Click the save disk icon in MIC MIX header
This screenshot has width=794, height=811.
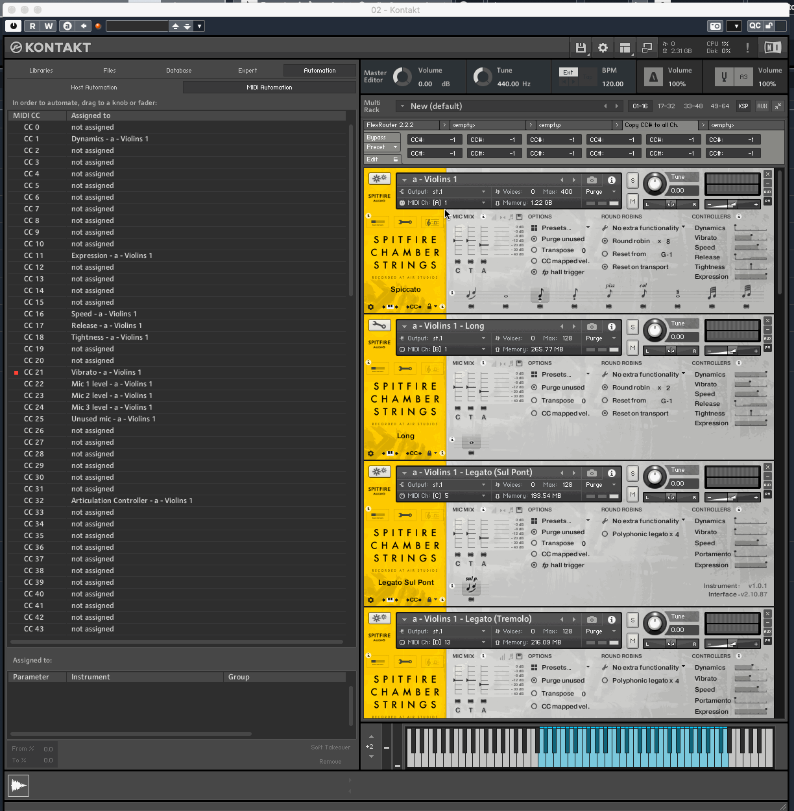(519, 217)
